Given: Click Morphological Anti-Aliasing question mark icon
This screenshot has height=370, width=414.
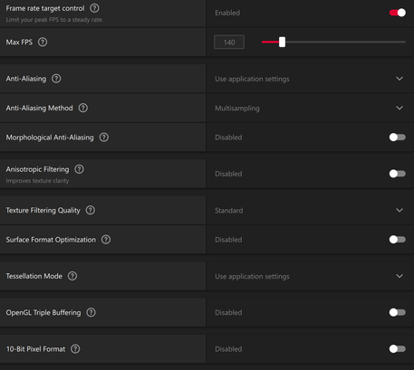Looking at the screenshot, I should (x=104, y=138).
